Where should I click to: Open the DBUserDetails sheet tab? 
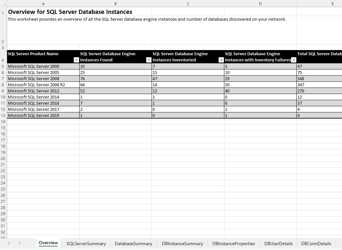point(279,244)
